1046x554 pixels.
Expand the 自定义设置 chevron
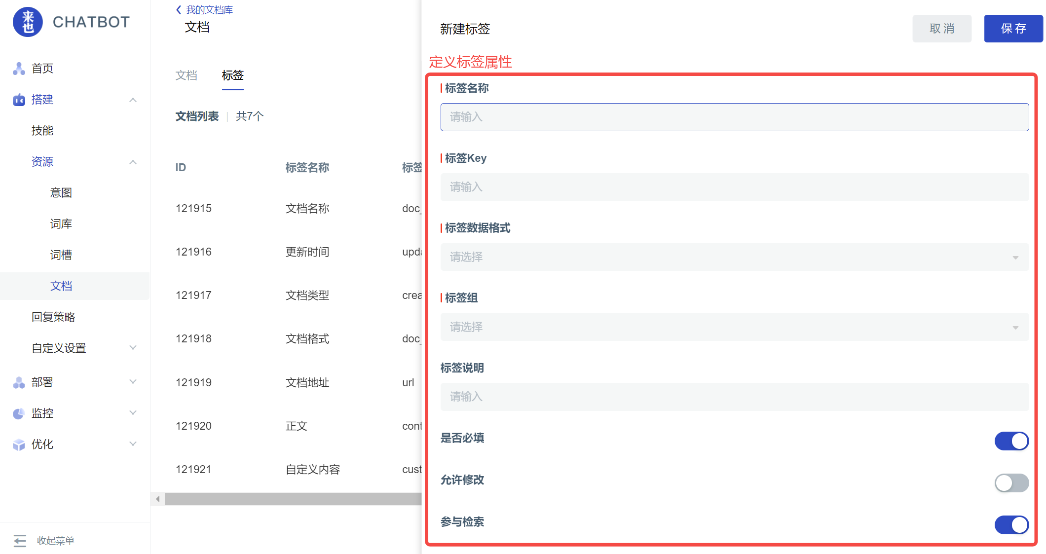pyautogui.click(x=133, y=348)
